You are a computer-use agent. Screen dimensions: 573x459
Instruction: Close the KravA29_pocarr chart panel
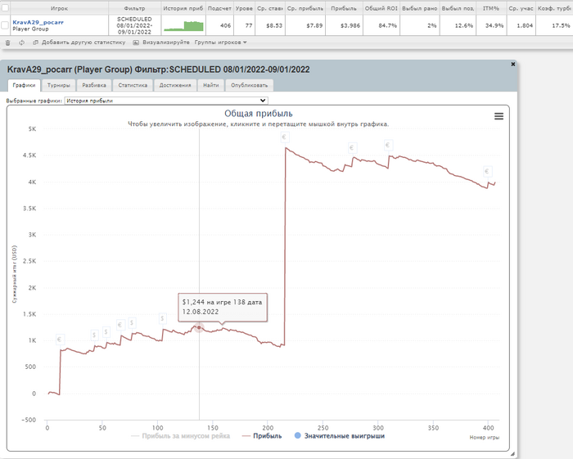point(513,65)
